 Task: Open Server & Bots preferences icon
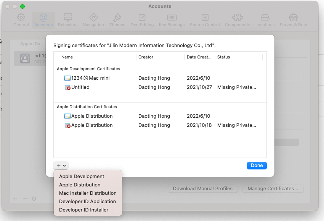pyautogui.click(x=293, y=17)
